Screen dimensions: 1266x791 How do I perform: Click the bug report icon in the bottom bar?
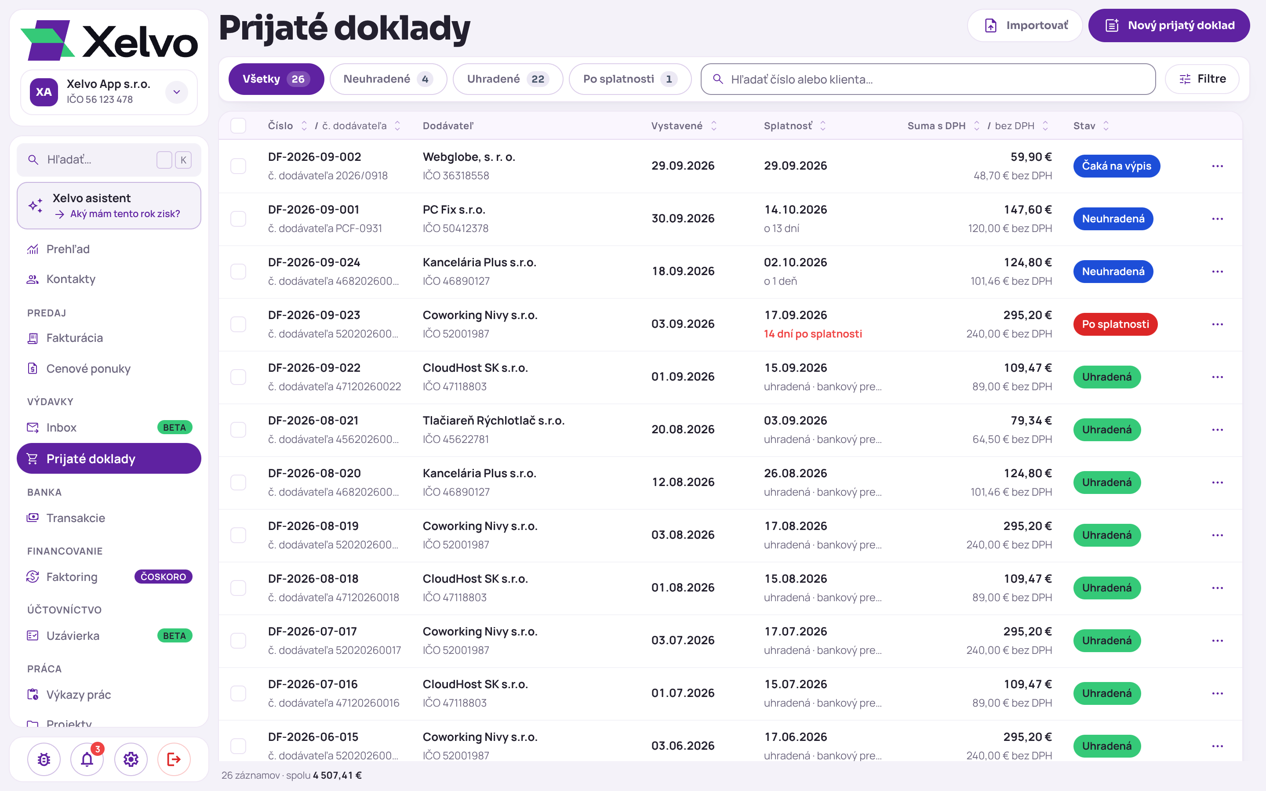click(x=44, y=759)
